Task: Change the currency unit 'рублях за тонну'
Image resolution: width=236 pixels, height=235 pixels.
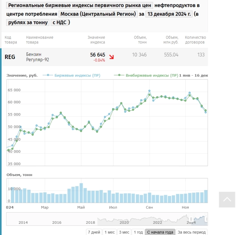Action: 28,22
